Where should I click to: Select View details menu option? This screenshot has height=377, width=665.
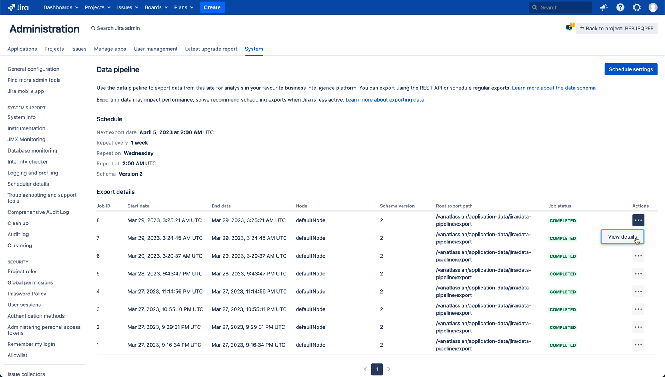pyautogui.click(x=622, y=237)
